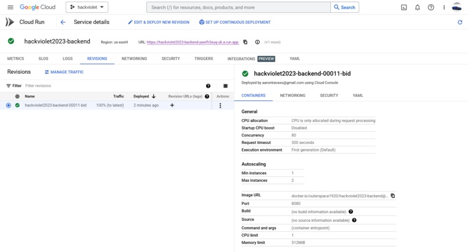Open the top-bar vertical dots settings menu
The image size is (468, 252).
pyautogui.click(x=444, y=8)
